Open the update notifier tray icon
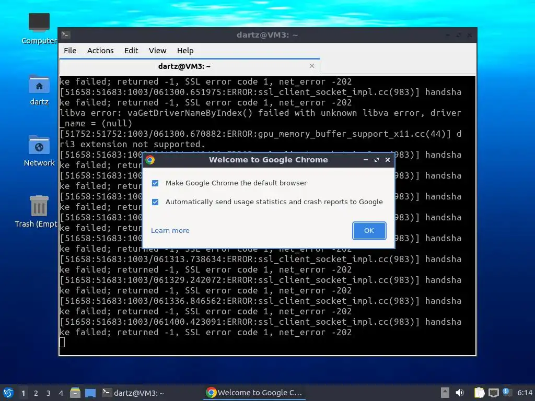This screenshot has width=535, height=401. 506,392
